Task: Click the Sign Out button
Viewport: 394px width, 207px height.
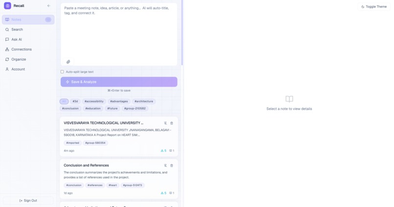Action: (x=28, y=201)
